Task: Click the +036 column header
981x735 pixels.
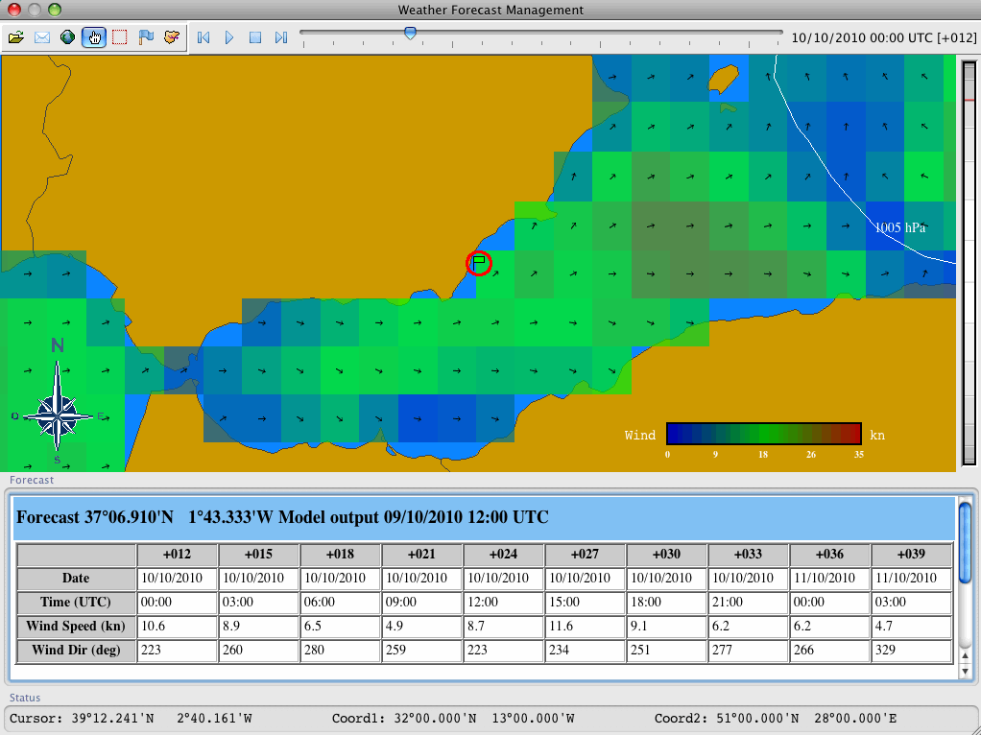Action: point(830,555)
